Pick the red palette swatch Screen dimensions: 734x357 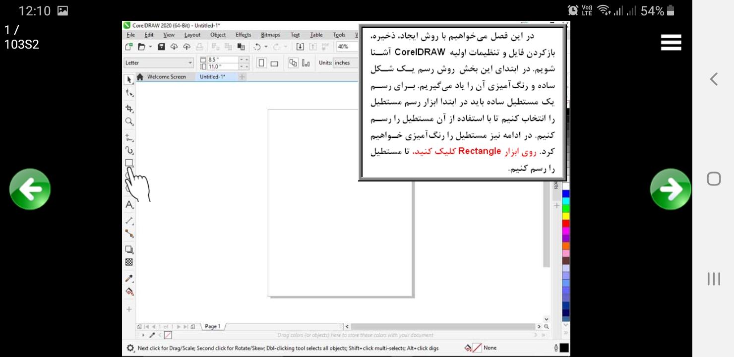click(x=566, y=224)
